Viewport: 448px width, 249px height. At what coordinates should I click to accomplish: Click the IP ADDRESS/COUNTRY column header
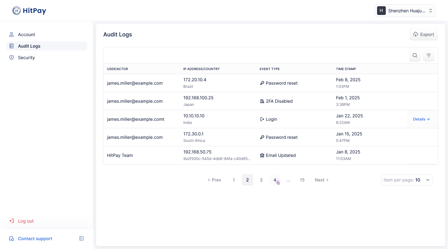coord(201,69)
